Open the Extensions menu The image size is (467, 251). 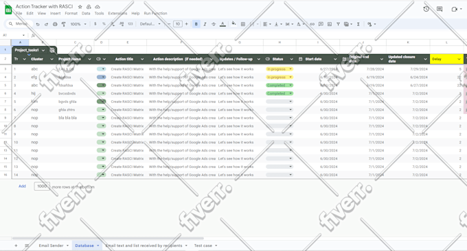point(117,14)
